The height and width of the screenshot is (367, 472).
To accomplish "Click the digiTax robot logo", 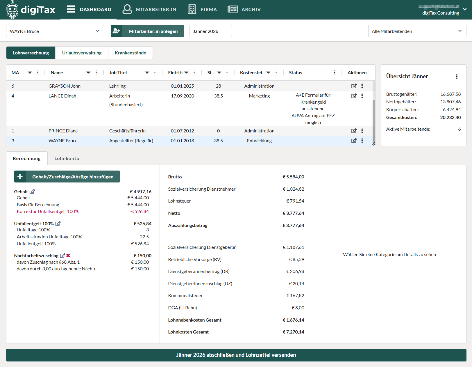I will tap(12, 10).
